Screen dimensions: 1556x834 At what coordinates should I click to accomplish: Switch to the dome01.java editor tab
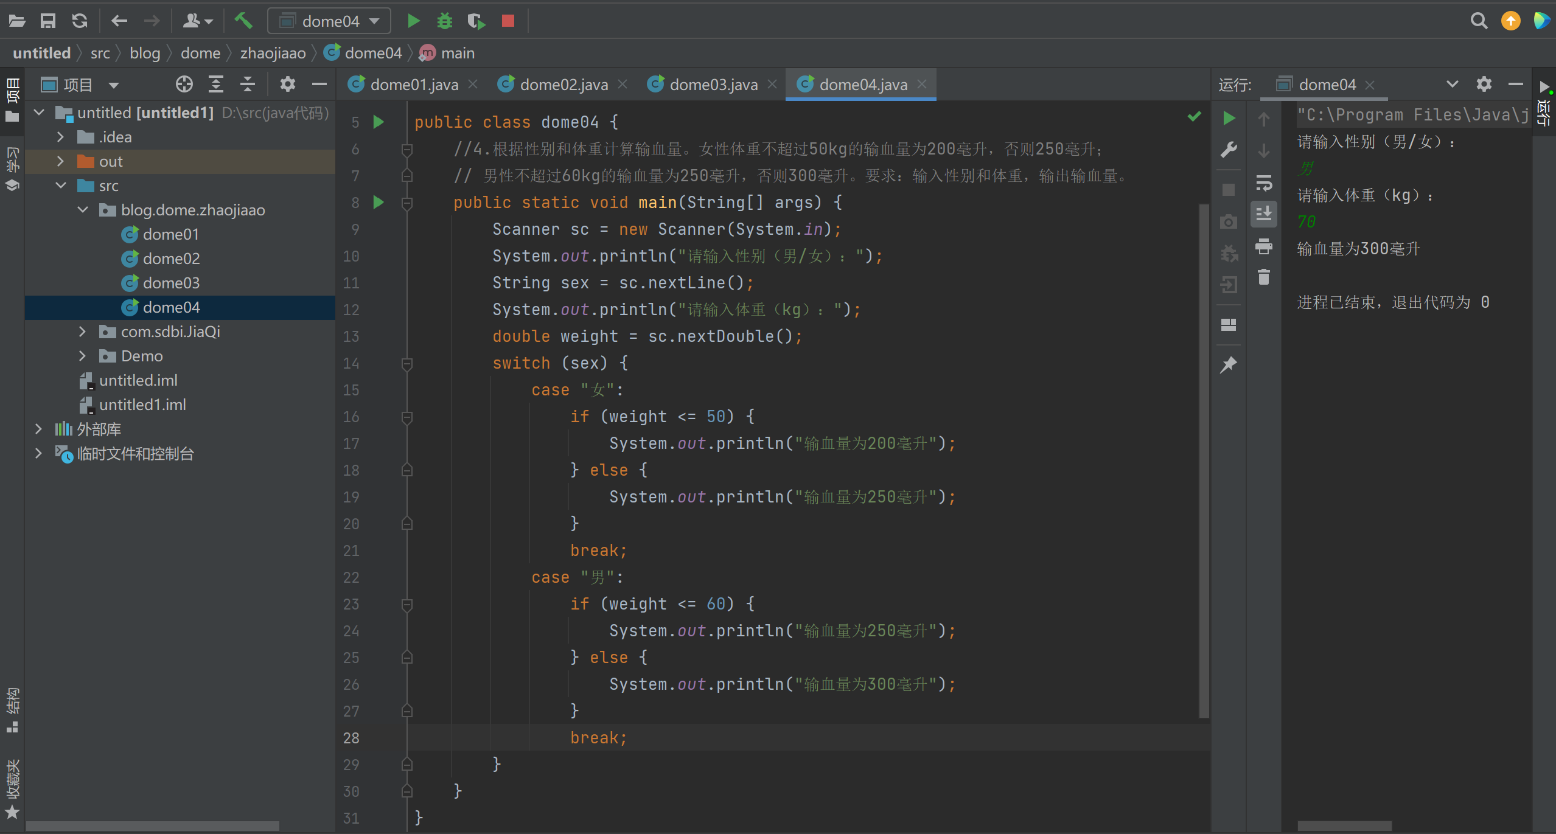(x=414, y=85)
